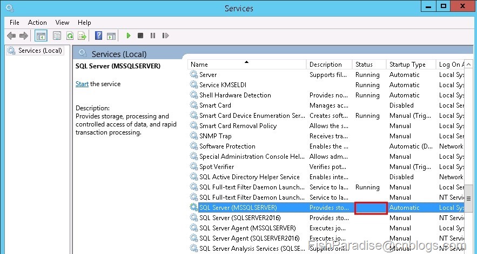477x254 pixels.
Task: Open the Action menu
Action: tap(37, 23)
